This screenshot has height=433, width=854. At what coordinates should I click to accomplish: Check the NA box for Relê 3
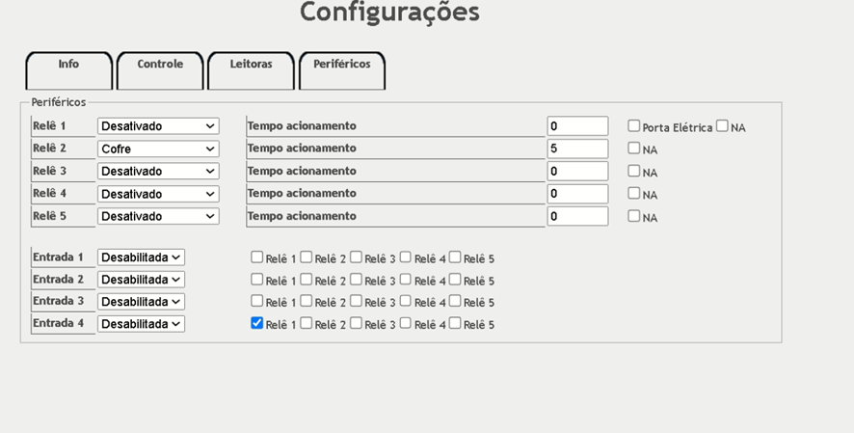(x=634, y=171)
